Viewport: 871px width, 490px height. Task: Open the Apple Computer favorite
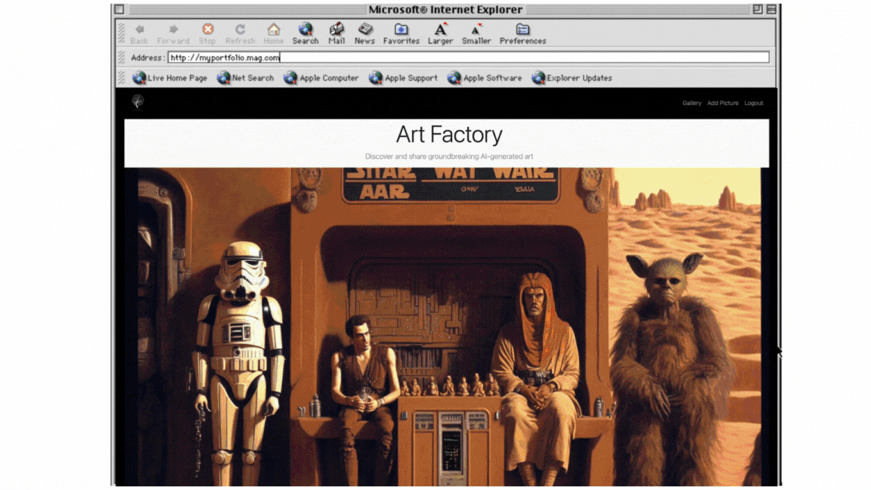coord(321,78)
